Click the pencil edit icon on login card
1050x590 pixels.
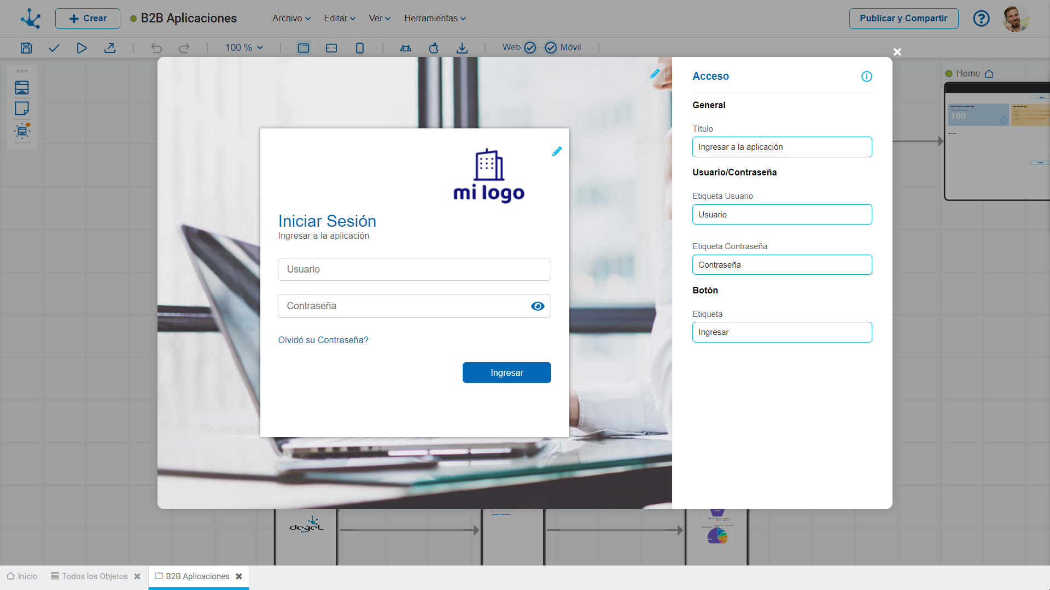tap(557, 151)
